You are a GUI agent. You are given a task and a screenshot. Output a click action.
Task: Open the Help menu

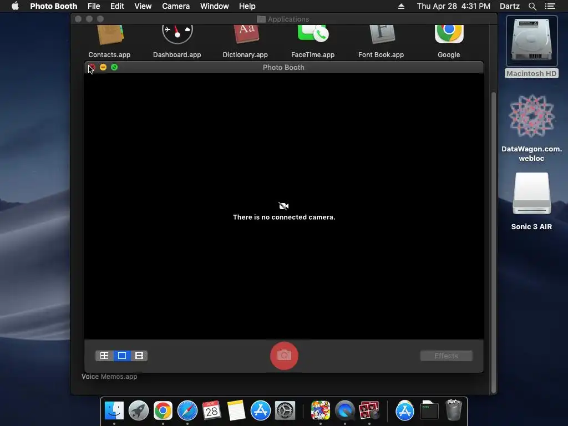tap(247, 6)
